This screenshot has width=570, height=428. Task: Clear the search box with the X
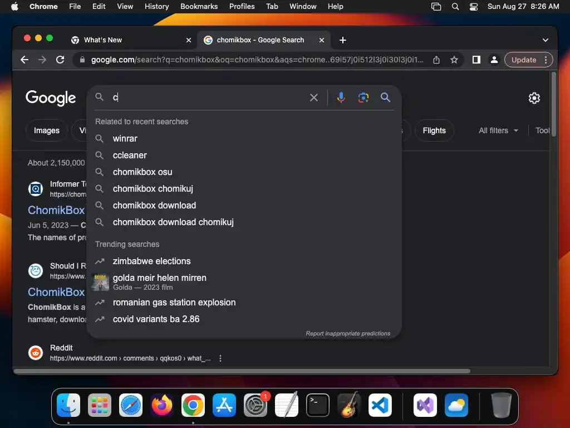[x=314, y=98]
